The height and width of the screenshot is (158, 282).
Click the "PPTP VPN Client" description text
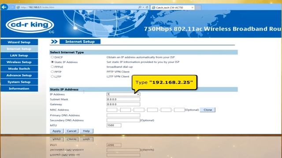(x=118, y=72)
